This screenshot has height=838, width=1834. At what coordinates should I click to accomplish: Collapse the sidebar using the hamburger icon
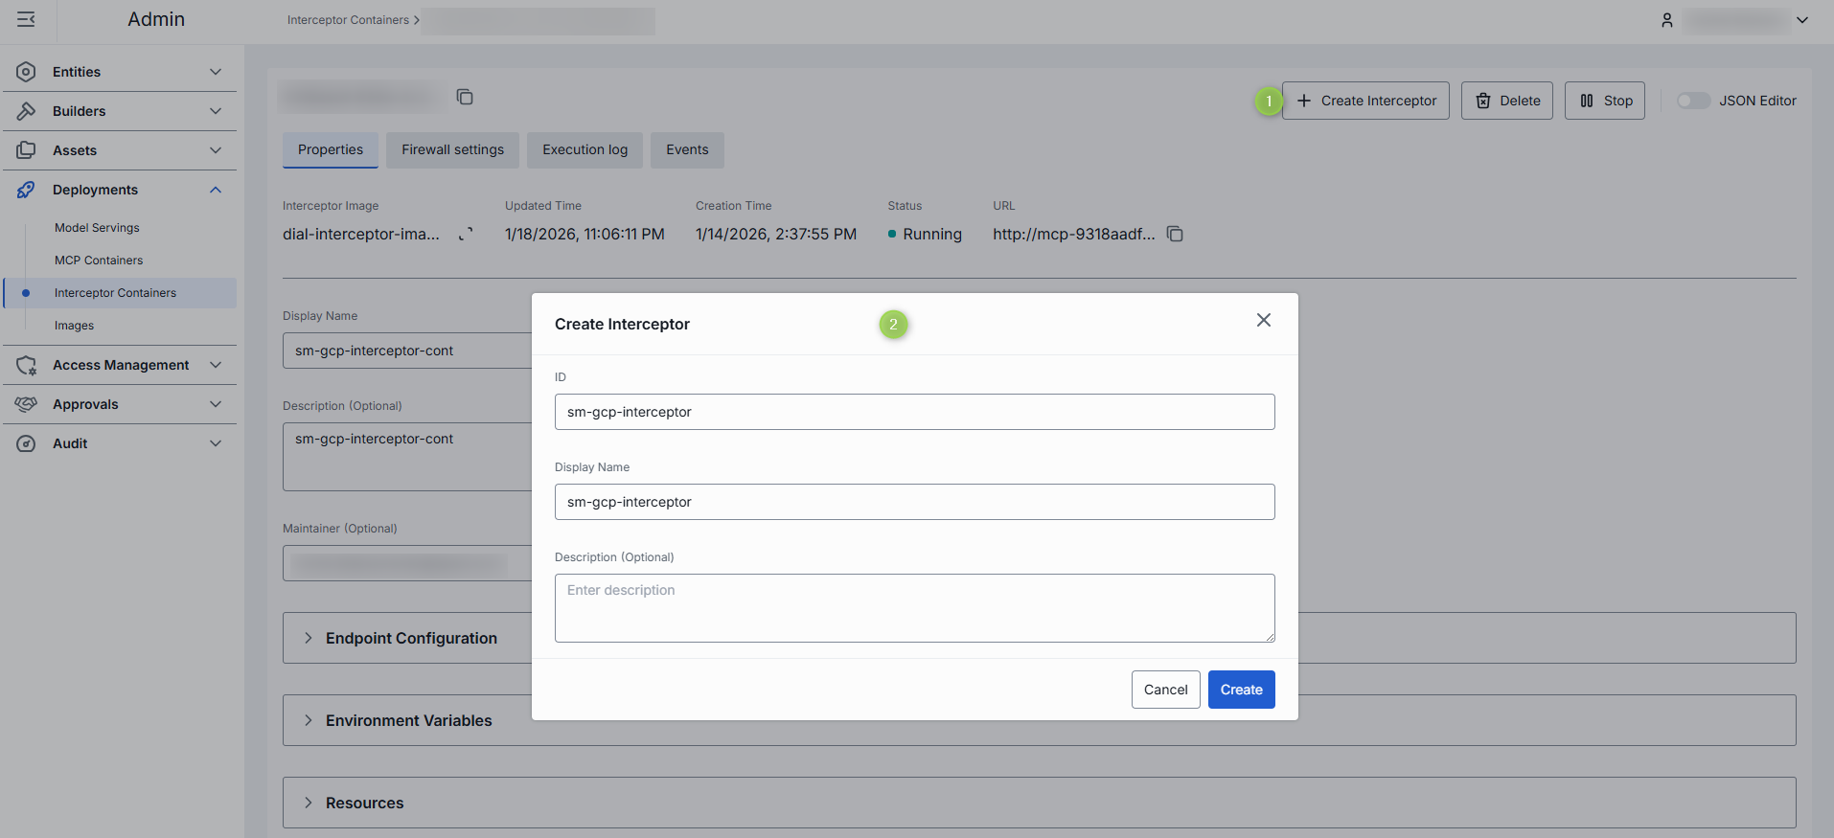(26, 19)
